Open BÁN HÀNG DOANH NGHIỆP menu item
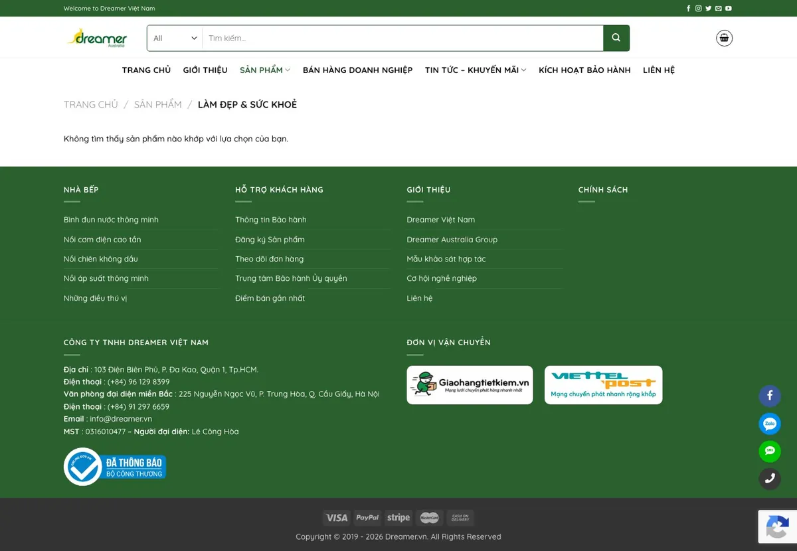 (x=357, y=70)
